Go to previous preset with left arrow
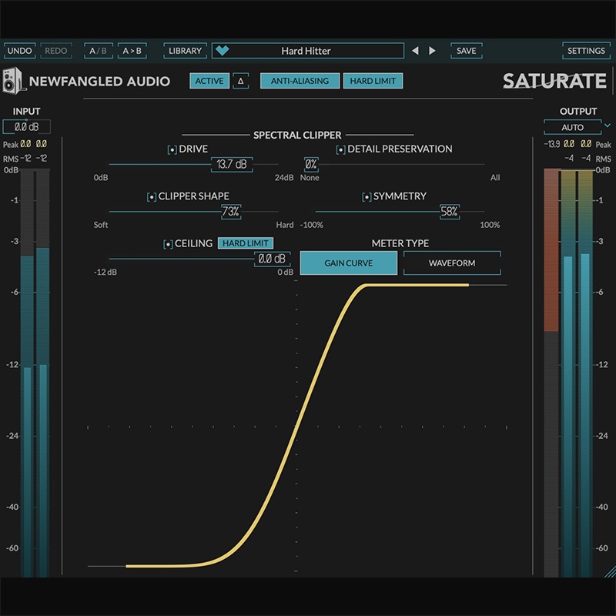 coord(415,51)
